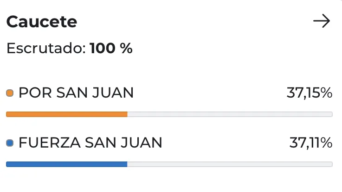Click the orange filled POR SAN JUAN bar
This screenshot has height=192, width=342.
click(x=66, y=114)
